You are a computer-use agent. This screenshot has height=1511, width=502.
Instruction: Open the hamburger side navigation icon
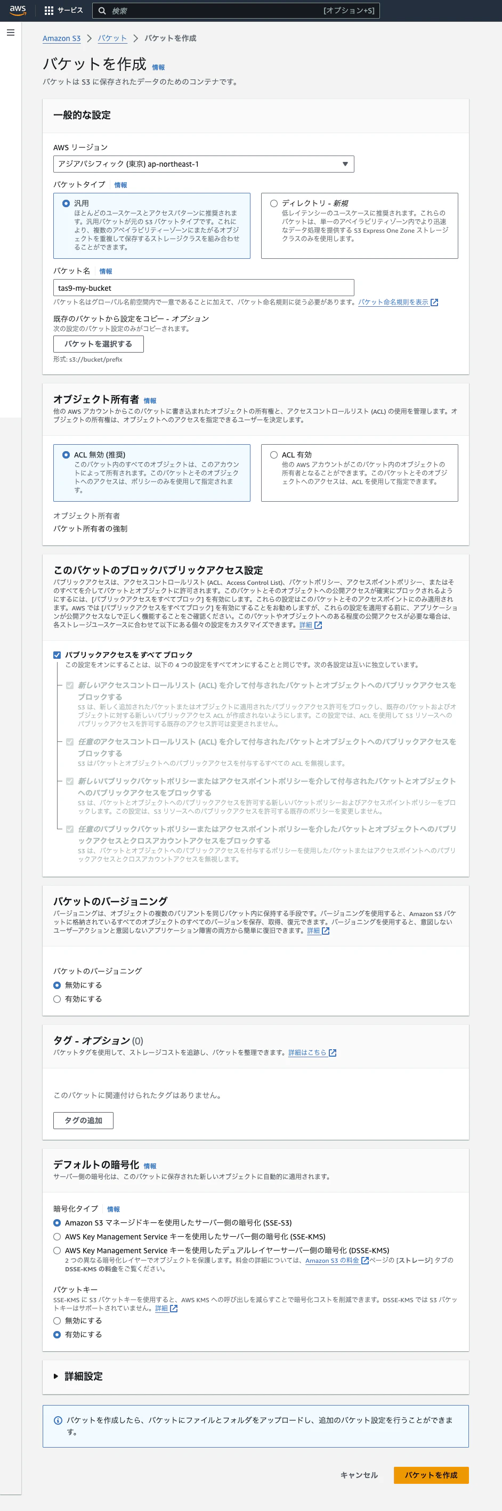[11, 33]
